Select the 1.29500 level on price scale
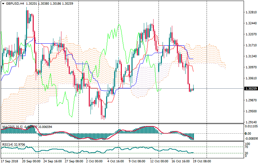Image resolution: width=258 pixels, height=165 pixels. coord(250,111)
